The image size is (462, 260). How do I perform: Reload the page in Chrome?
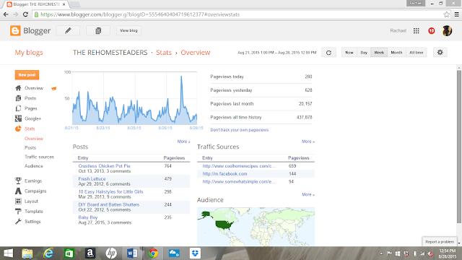pos(25,14)
